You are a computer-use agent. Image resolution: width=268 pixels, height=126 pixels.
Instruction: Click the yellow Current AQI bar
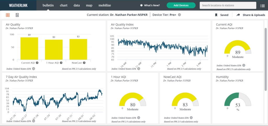[x=29, y=49]
